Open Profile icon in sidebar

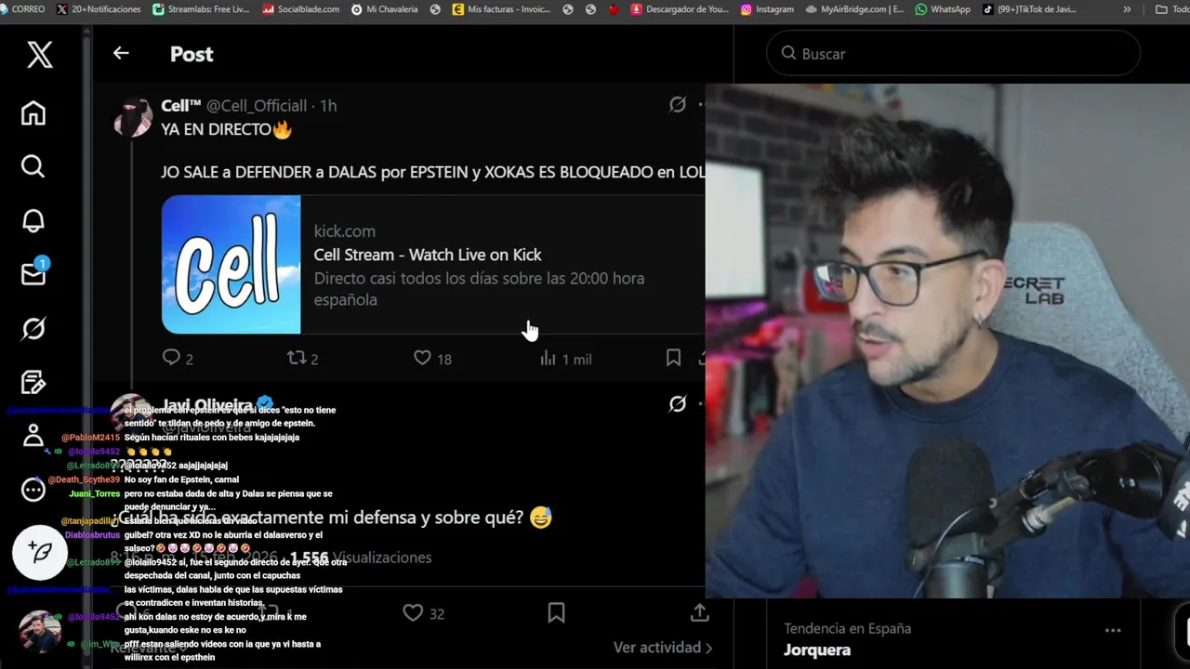[33, 435]
